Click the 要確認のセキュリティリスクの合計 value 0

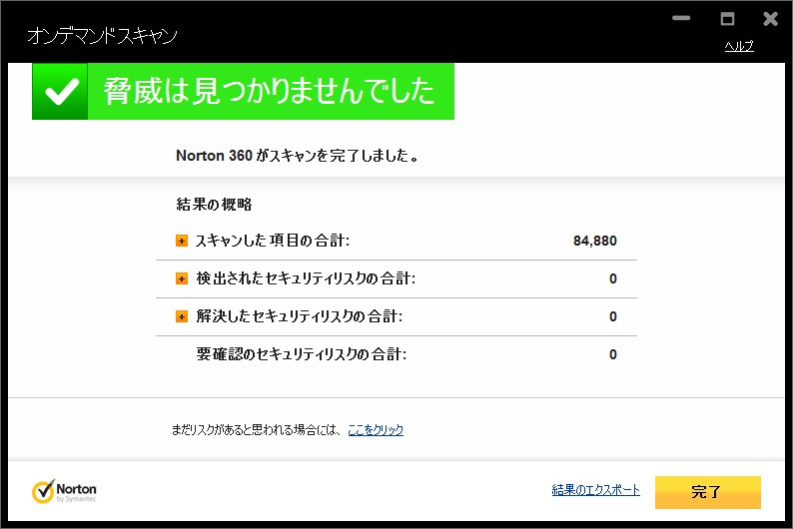(613, 354)
